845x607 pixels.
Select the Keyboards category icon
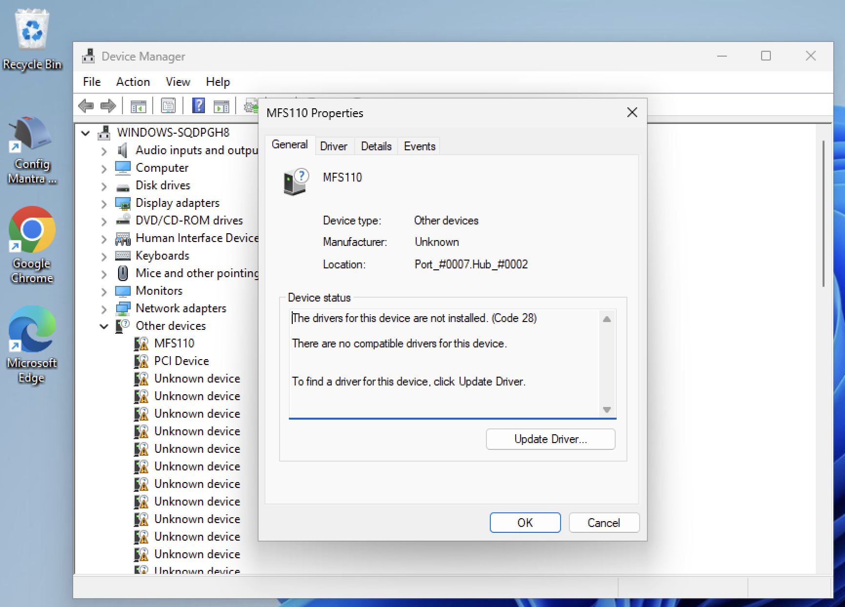(123, 256)
